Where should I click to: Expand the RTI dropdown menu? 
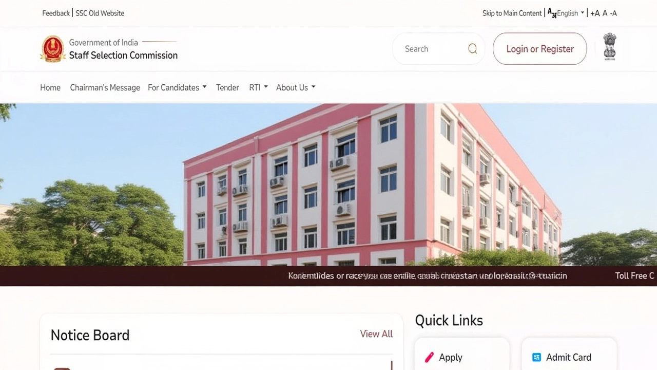tap(258, 87)
